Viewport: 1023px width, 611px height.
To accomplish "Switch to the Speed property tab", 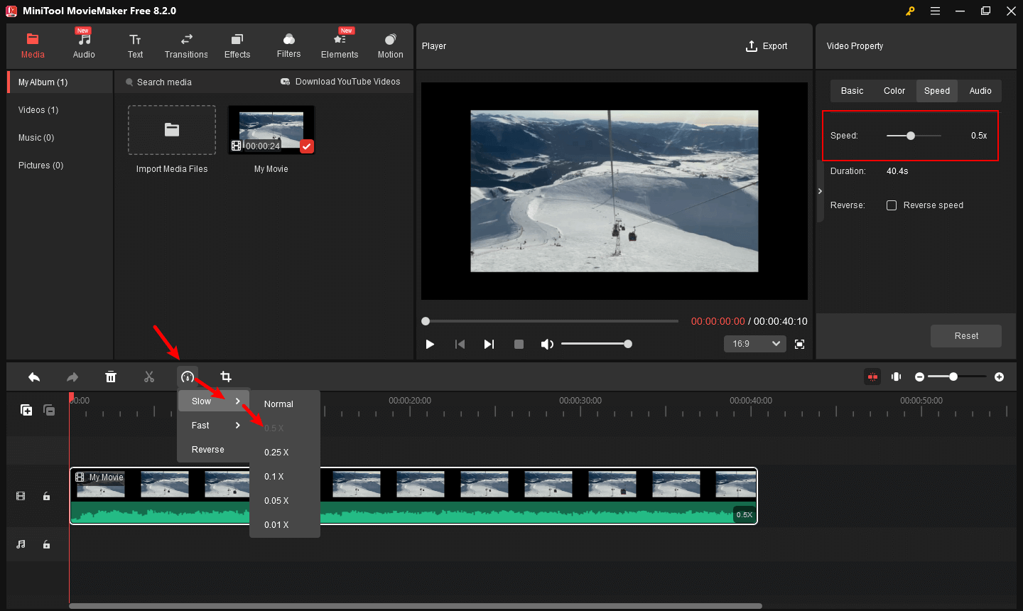I will click(937, 91).
